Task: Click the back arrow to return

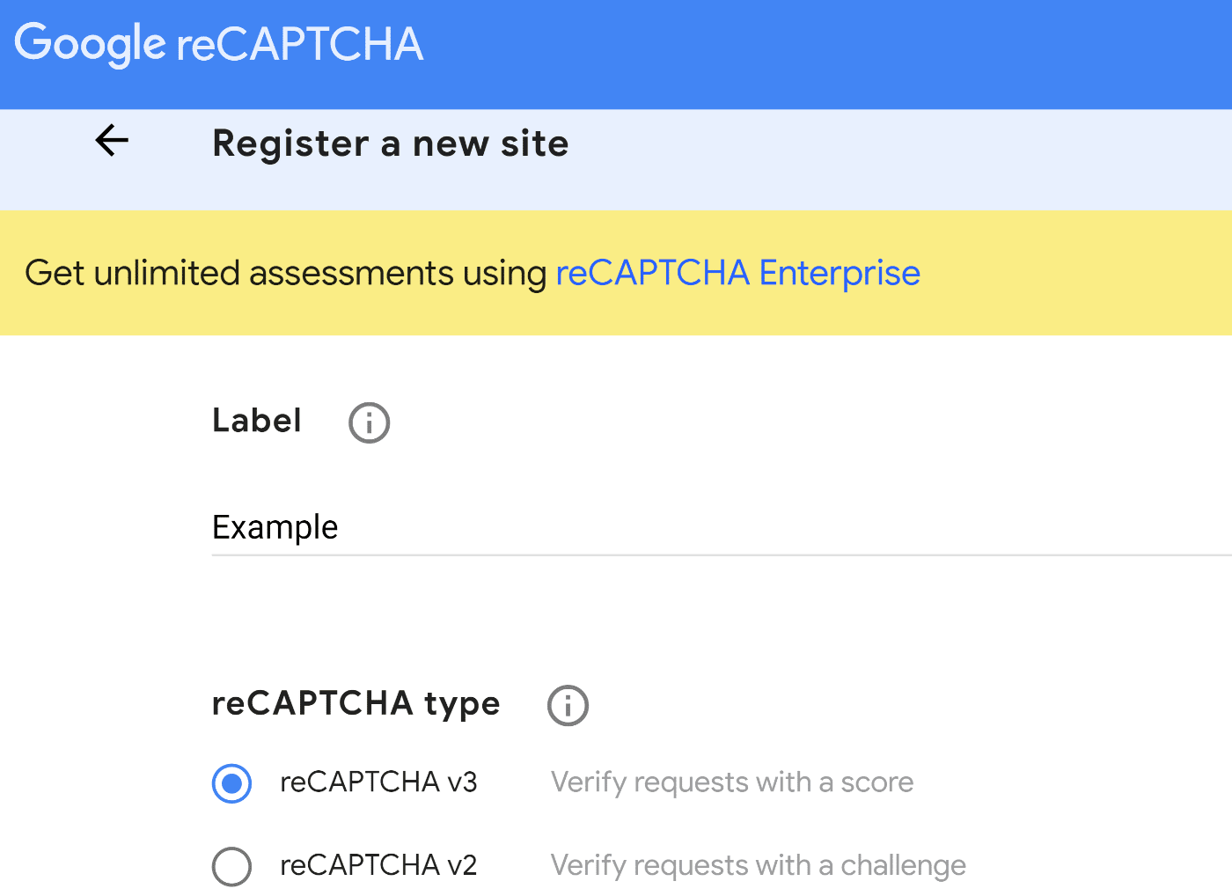Action: click(x=111, y=141)
